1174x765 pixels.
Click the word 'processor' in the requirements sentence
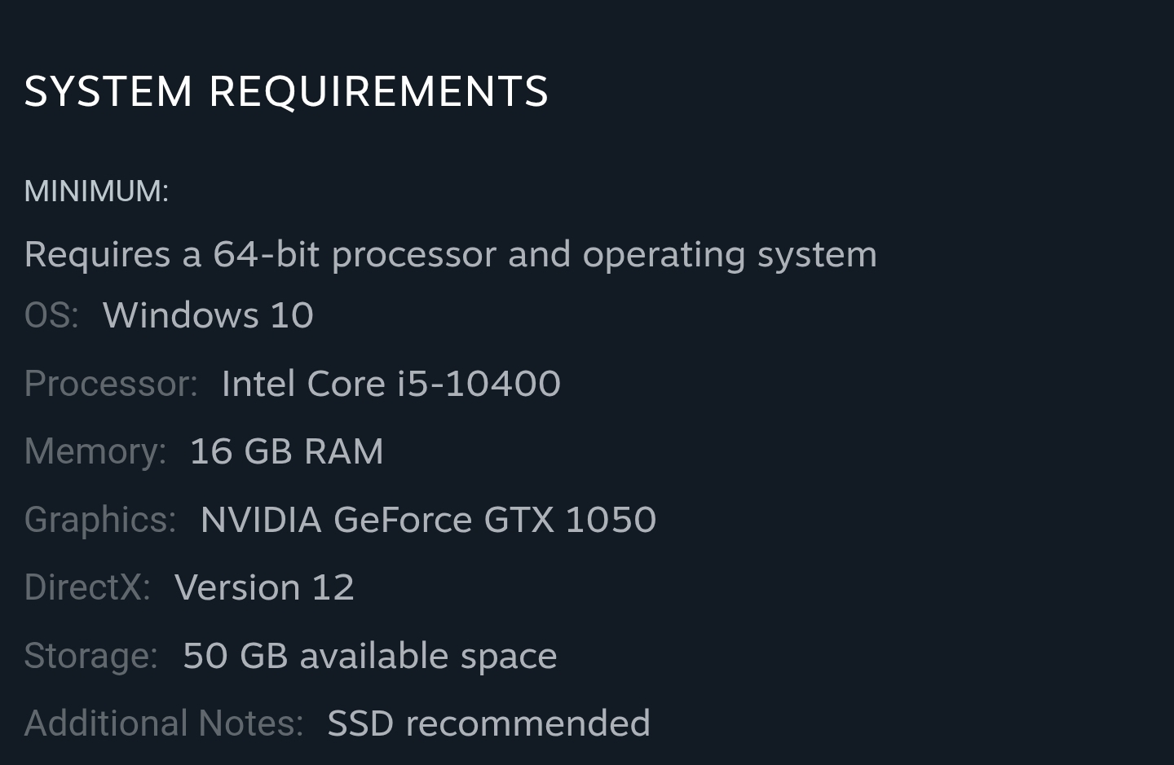tap(413, 254)
